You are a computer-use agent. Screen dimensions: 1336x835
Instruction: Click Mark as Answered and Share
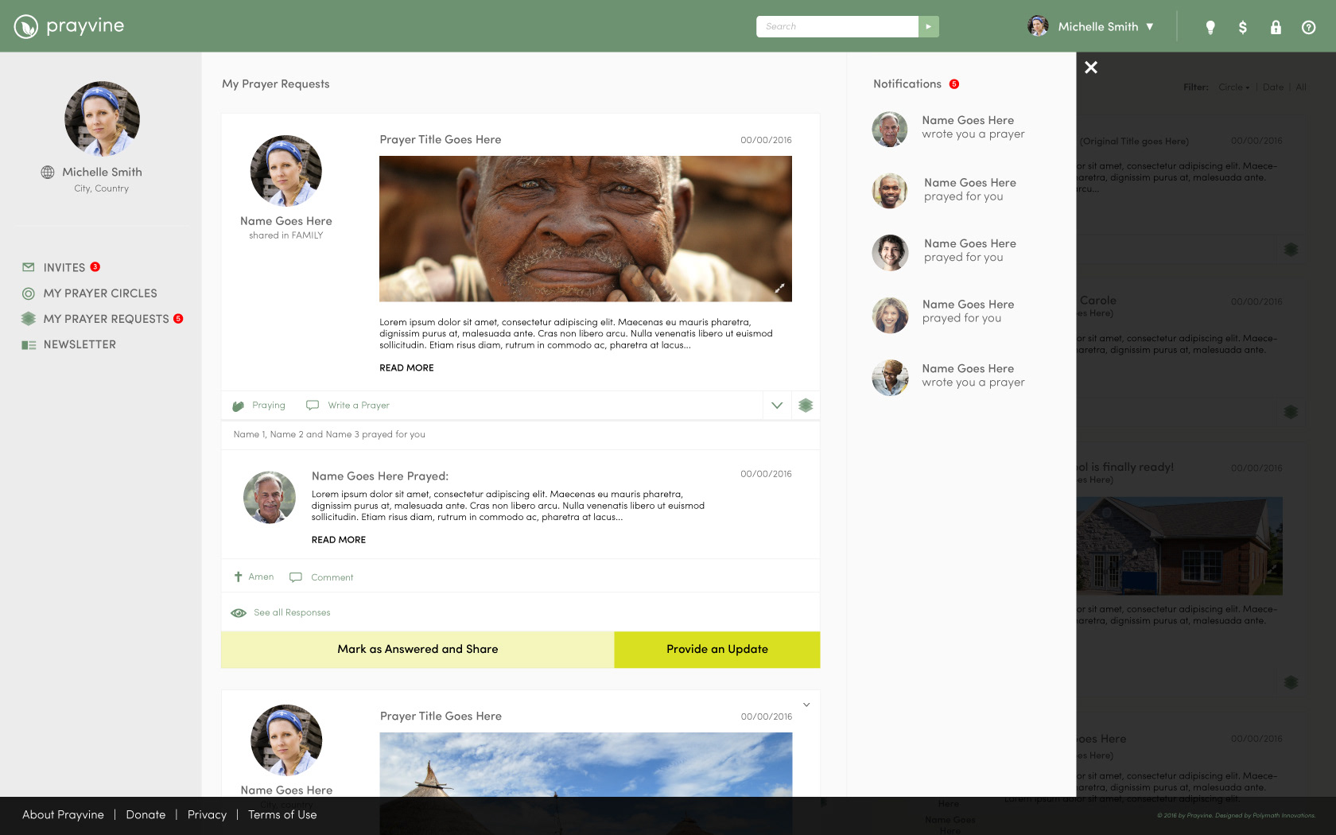pyautogui.click(x=417, y=650)
